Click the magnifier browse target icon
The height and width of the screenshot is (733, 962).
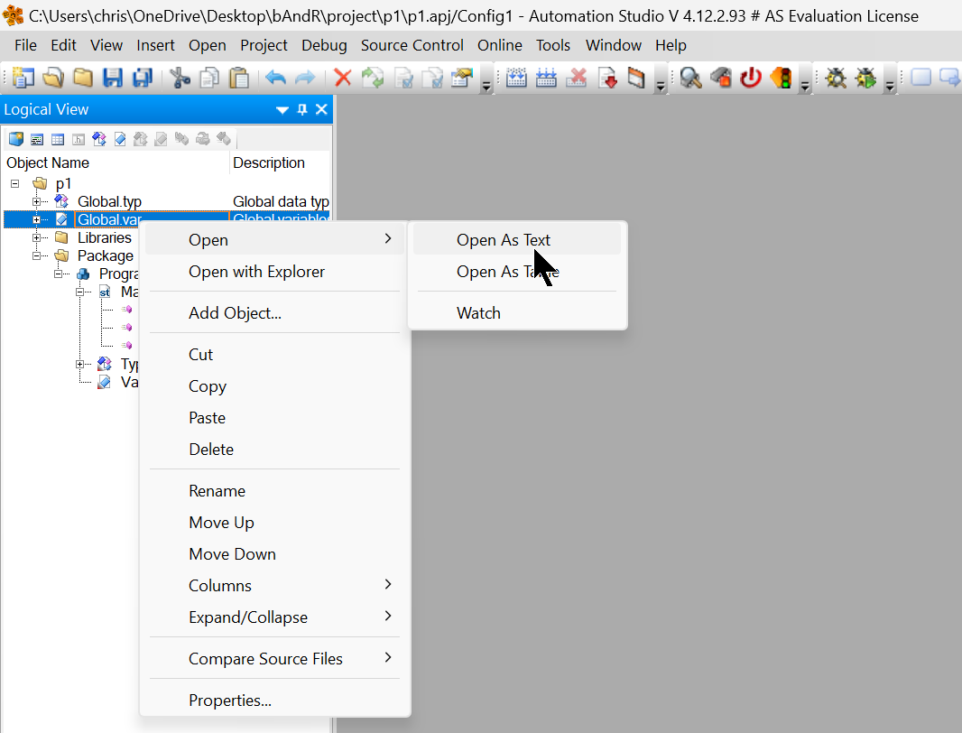(691, 78)
